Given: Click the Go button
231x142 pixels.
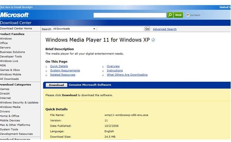Looking at the screenshot, I should (x=147, y=29).
